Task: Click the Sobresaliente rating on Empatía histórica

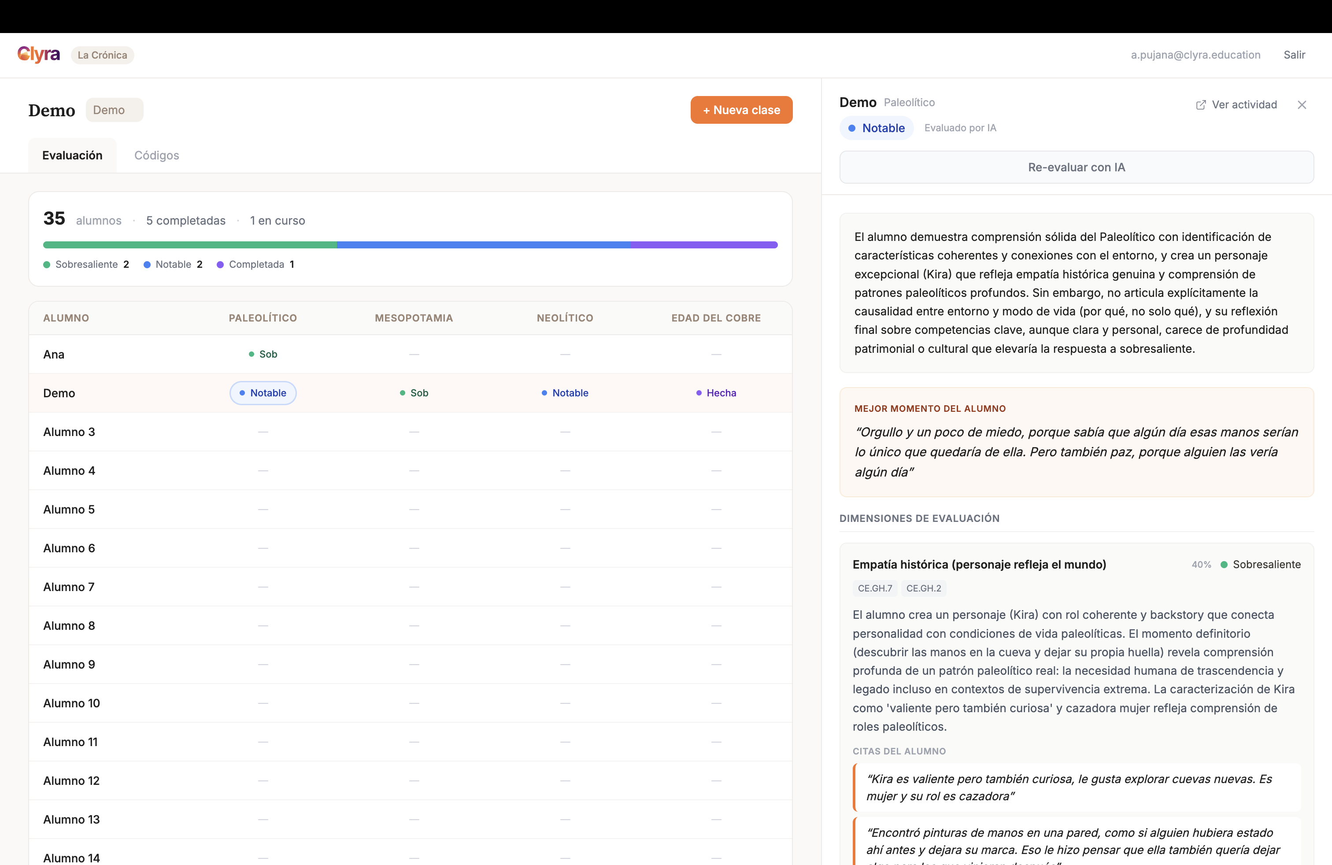Action: click(1260, 565)
